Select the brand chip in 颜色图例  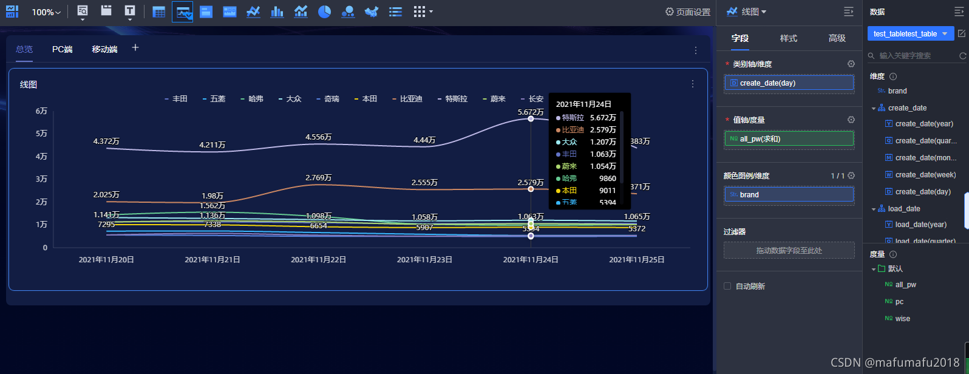(789, 194)
